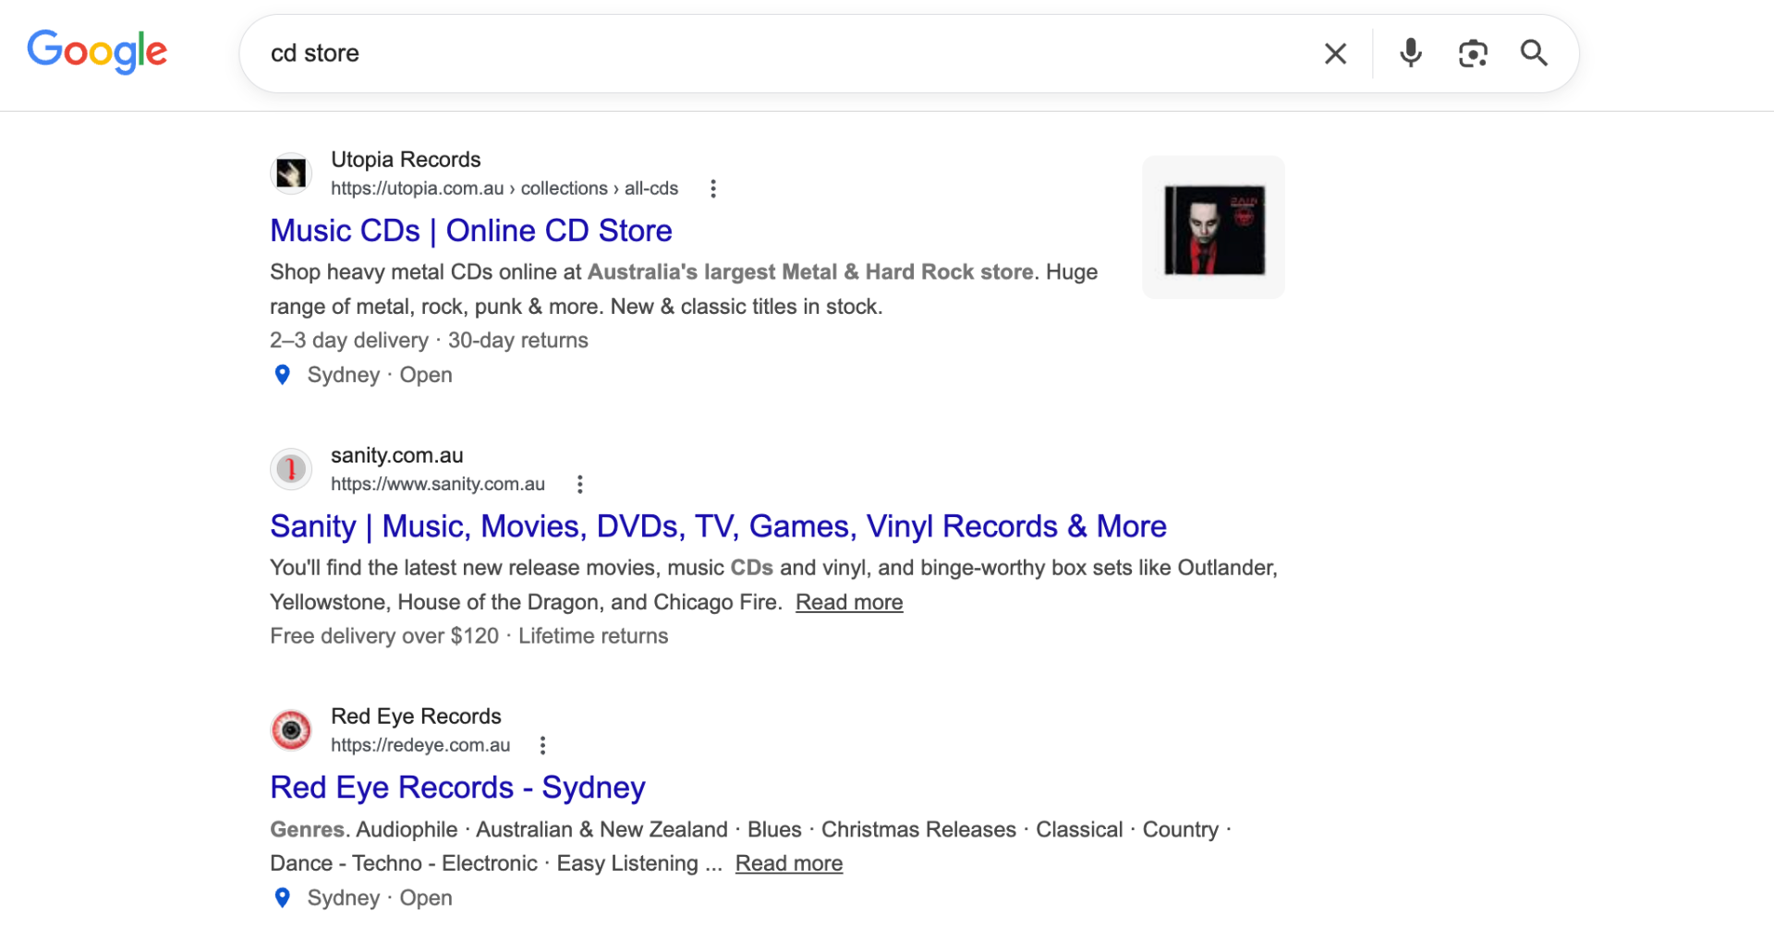
Task: Click the magnifying glass search button
Action: click(x=1534, y=54)
